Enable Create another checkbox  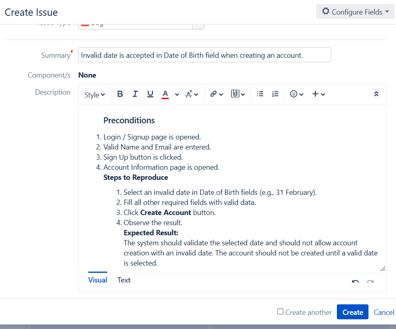click(x=280, y=312)
